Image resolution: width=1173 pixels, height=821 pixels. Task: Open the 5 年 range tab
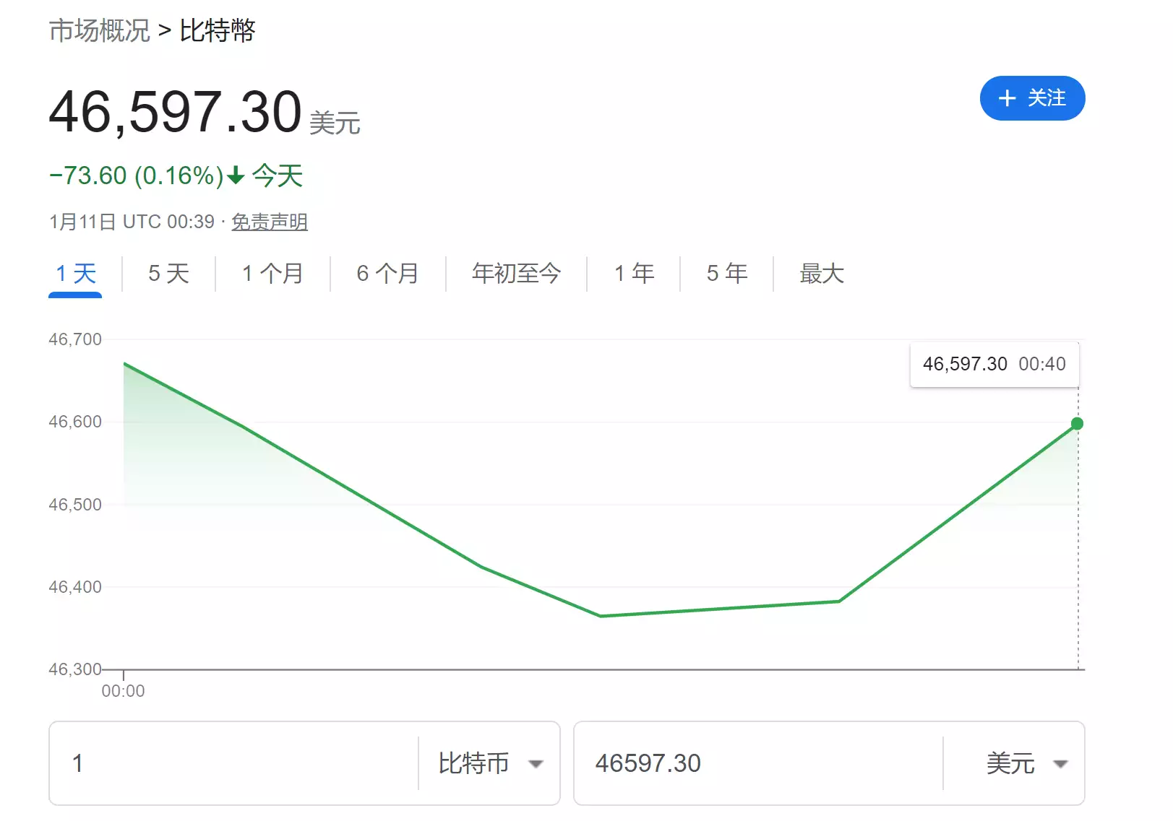pos(727,274)
